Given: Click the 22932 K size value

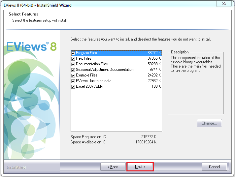Looking at the screenshot, I should [x=154, y=81].
